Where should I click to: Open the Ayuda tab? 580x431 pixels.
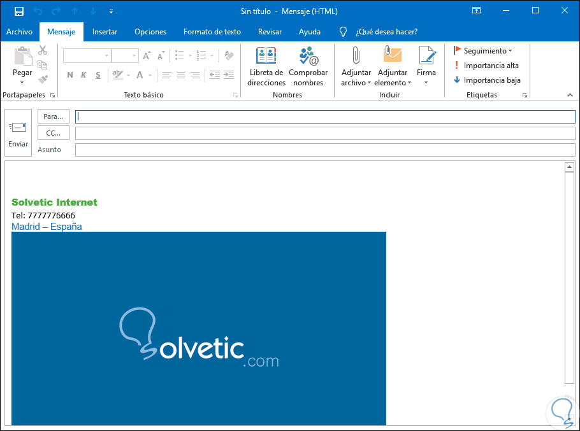[310, 32]
